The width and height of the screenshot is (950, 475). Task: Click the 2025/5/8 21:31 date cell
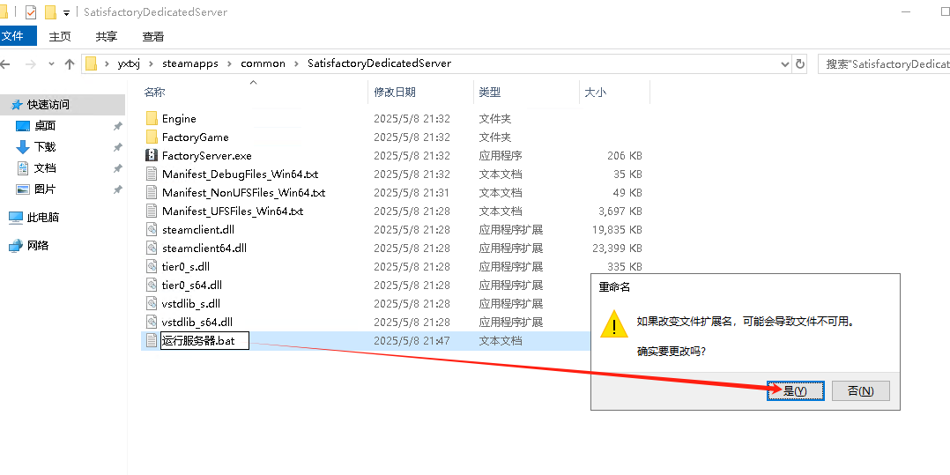pyautogui.click(x=412, y=193)
